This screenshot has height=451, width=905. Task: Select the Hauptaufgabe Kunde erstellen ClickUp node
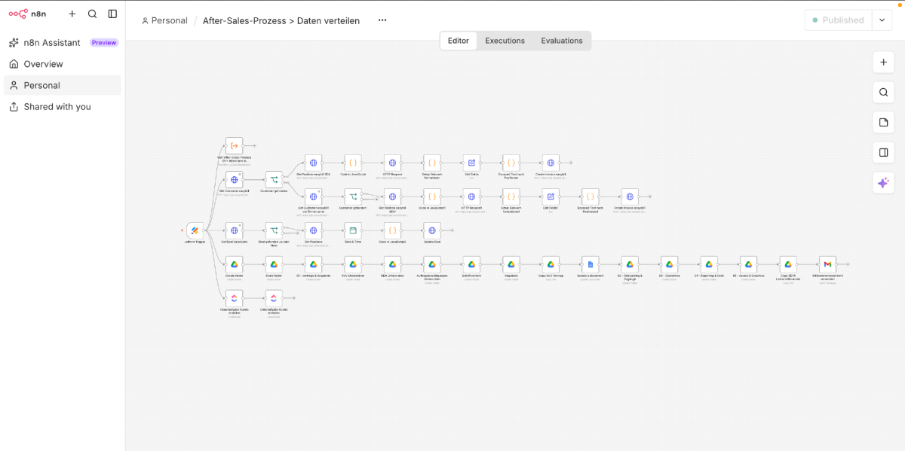(x=235, y=298)
